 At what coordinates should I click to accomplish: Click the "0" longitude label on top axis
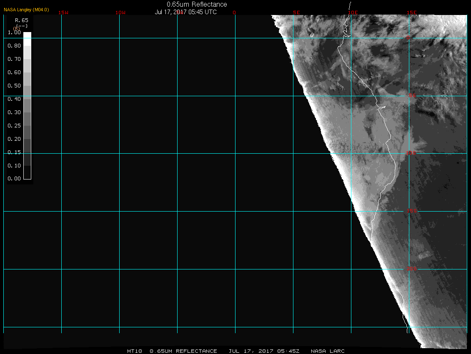click(x=234, y=12)
